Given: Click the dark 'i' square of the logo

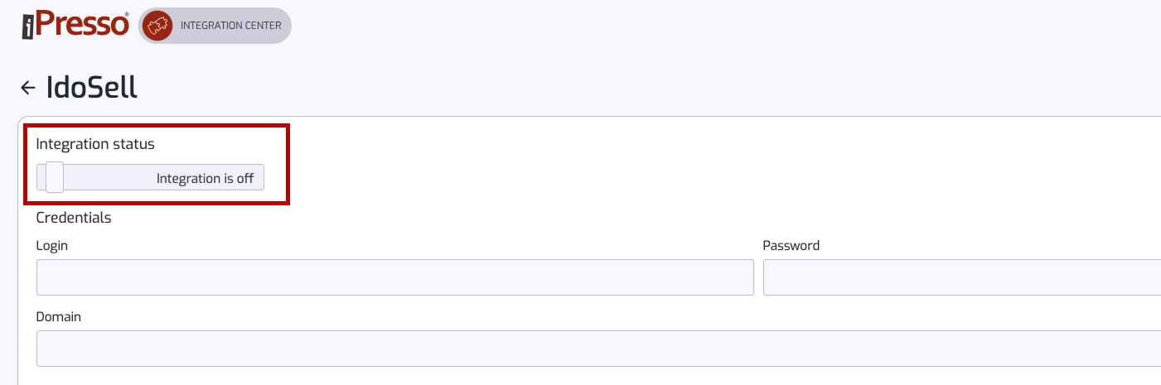Looking at the screenshot, I should tap(27, 27).
